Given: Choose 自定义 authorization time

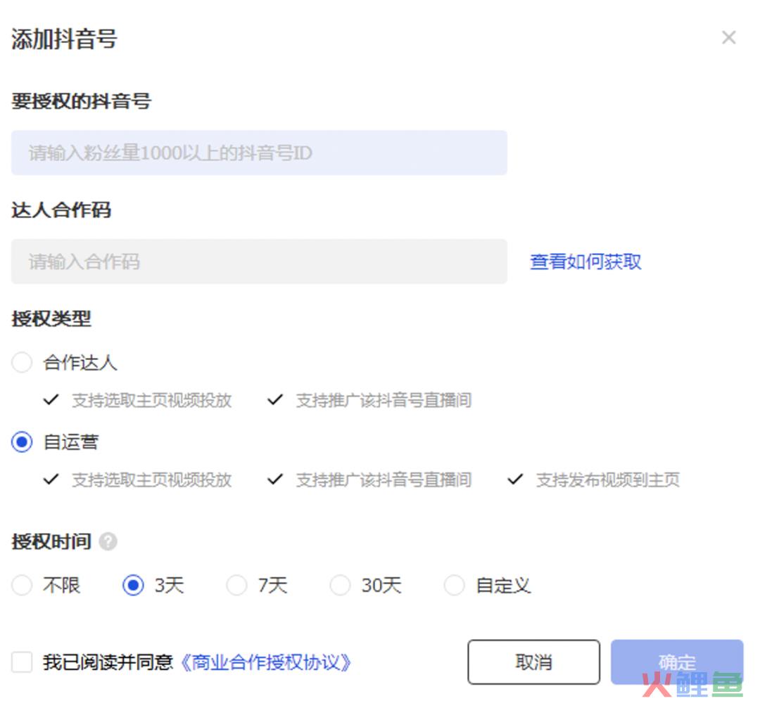Looking at the screenshot, I should (x=454, y=585).
